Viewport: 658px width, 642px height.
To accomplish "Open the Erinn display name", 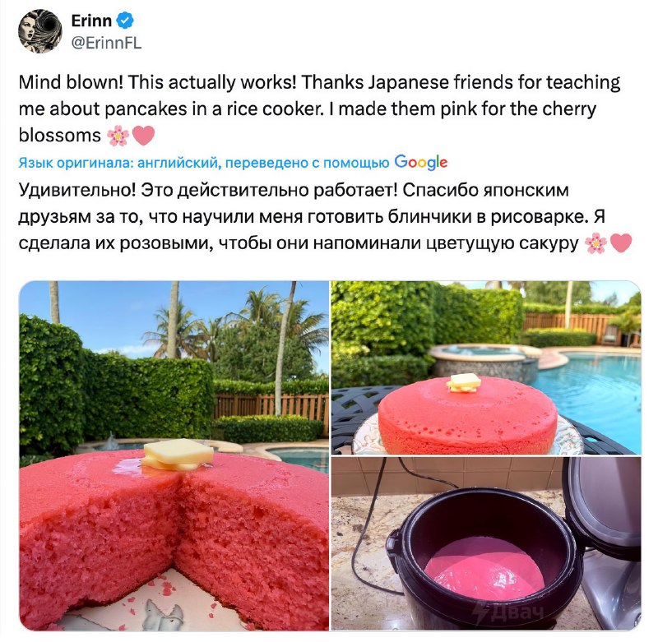I will pyautogui.click(x=91, y=21).
